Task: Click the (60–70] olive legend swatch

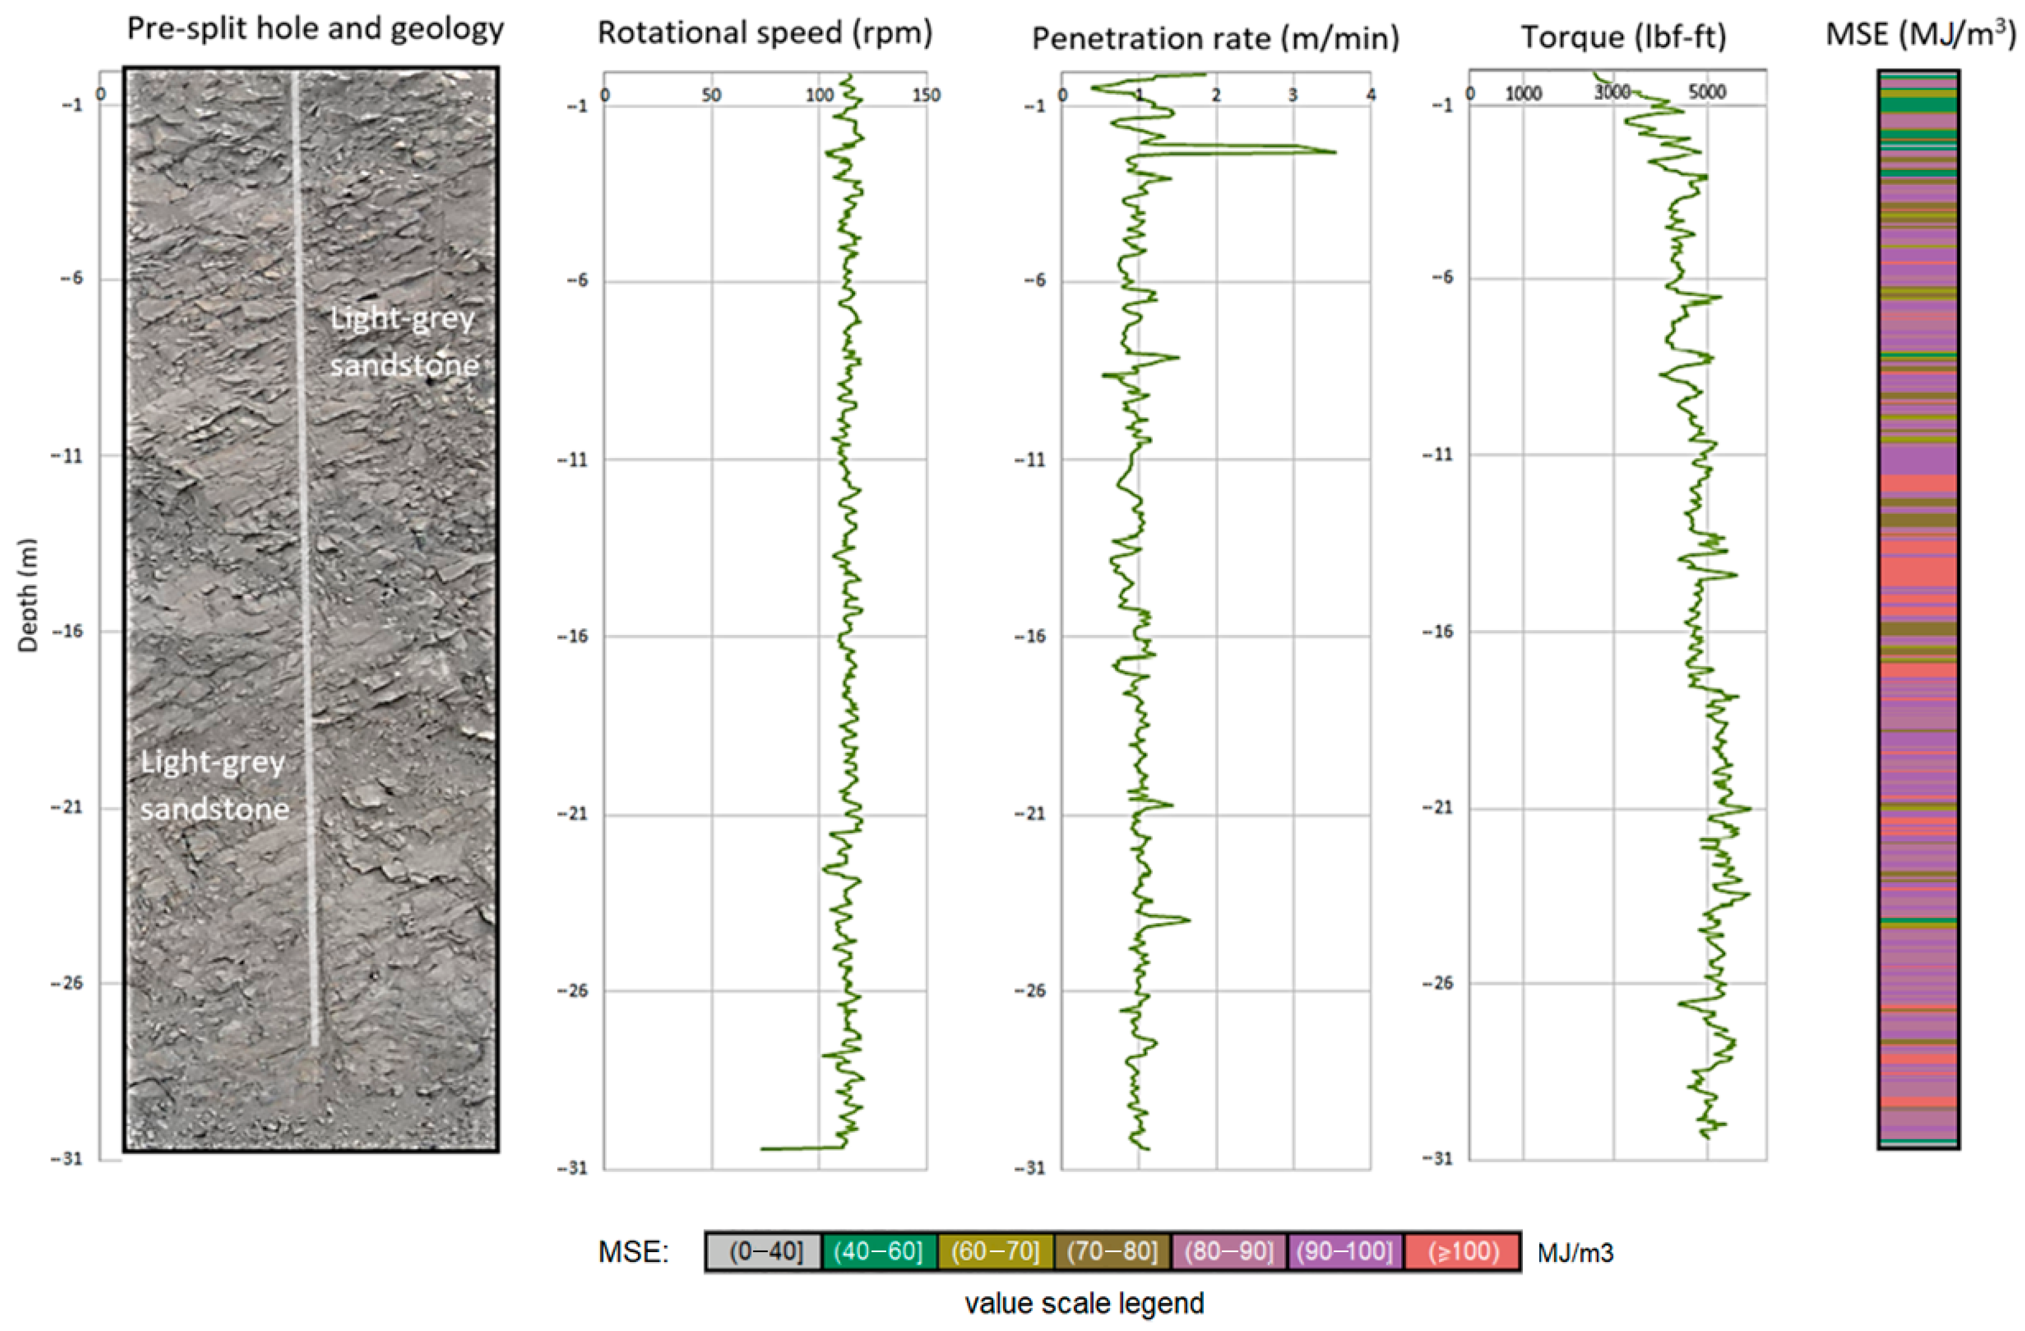Action: 996,1251
